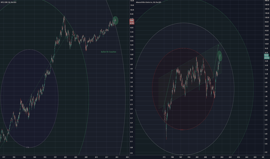Click the 1993 label on Intel time axis
The width and height of the screenshot is (270, 159).
(45, 157)
